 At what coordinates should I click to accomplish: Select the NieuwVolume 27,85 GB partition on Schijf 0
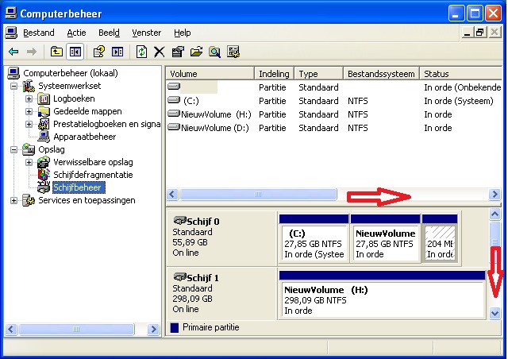coord(385,238)
